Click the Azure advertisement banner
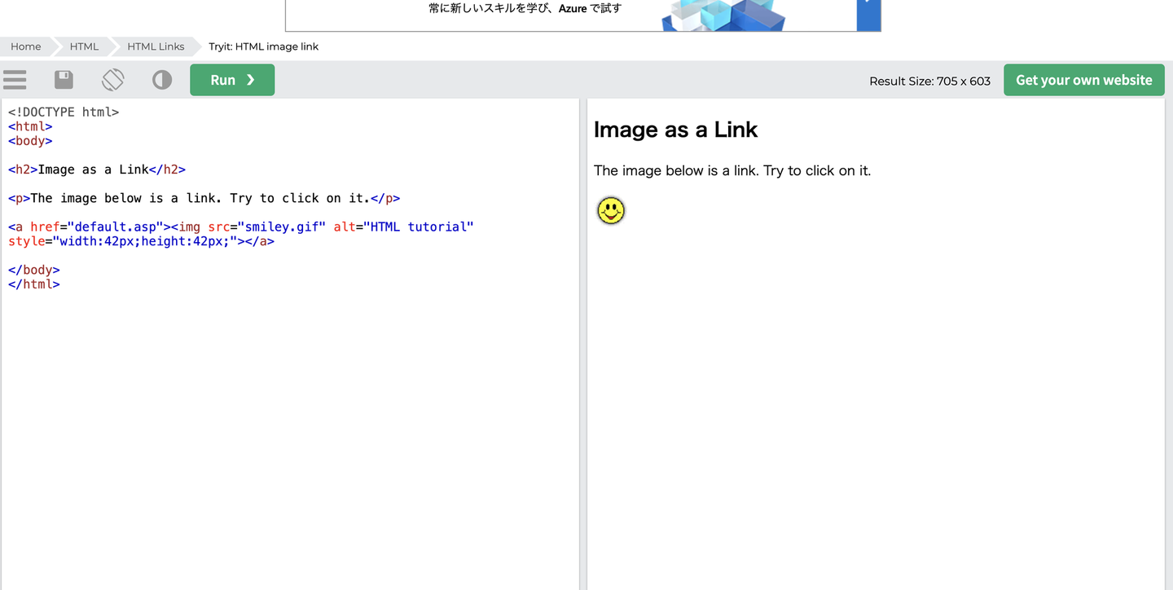The image size is (1173, 590). [583, 15]
